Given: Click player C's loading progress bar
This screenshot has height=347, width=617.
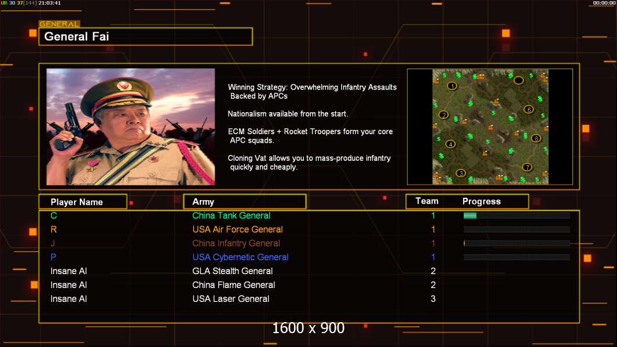Looking at the screenshot, I should [517, 215].
